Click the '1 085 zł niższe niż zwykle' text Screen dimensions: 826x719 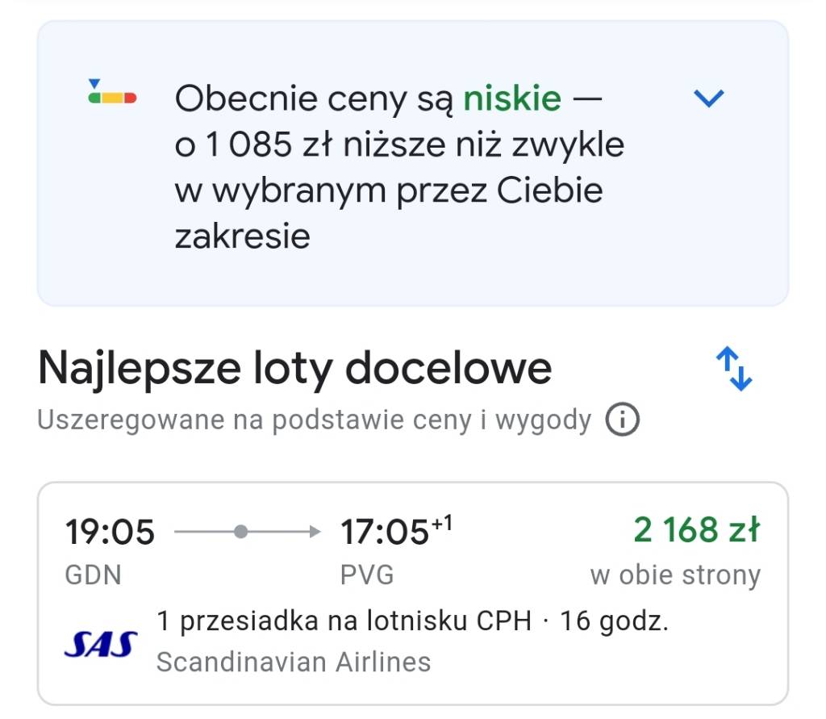[415, 144]
